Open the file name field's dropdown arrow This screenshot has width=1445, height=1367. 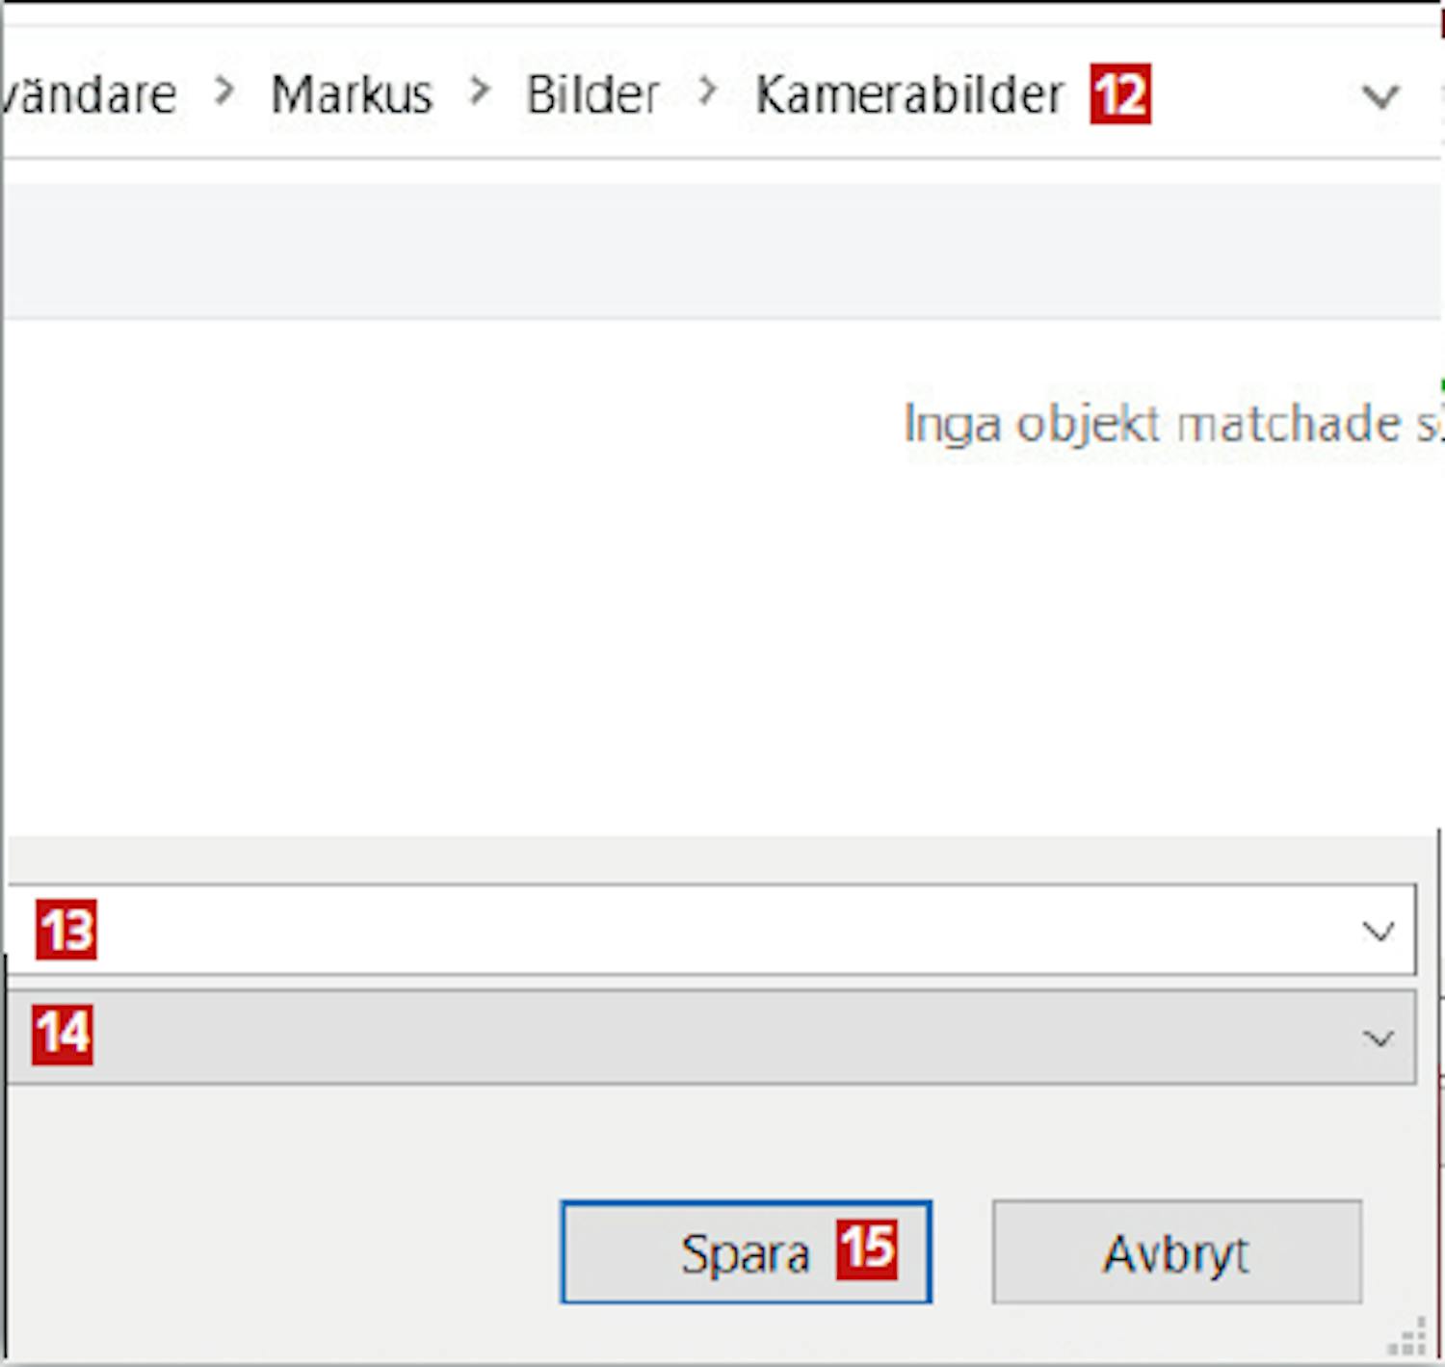tap(1379, 932)
